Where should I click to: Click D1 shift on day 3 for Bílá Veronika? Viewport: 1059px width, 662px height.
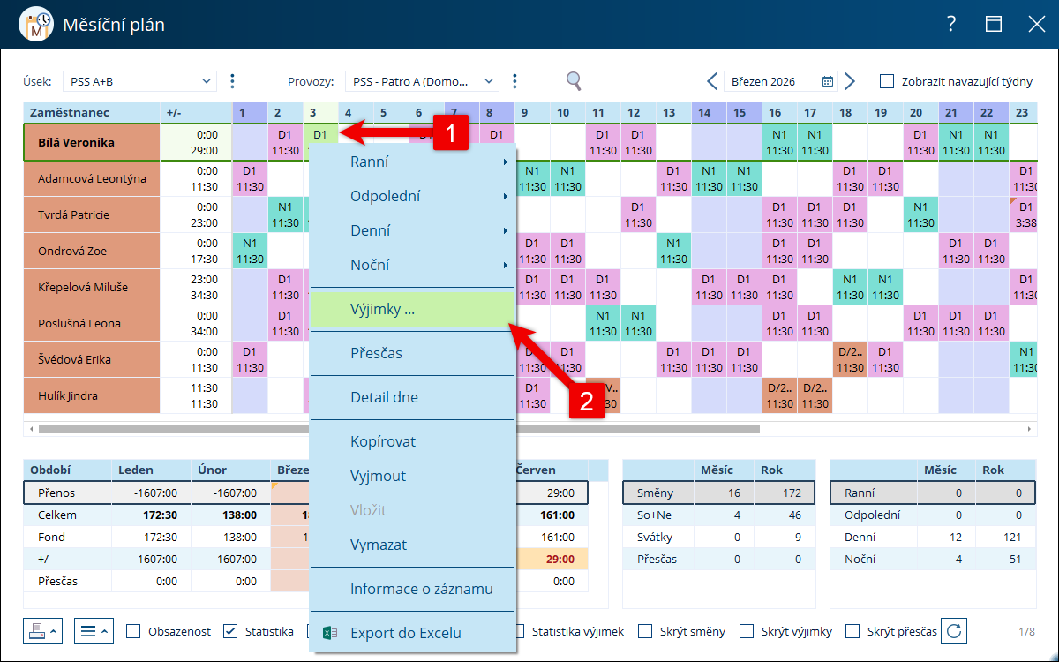coord(320,135)
